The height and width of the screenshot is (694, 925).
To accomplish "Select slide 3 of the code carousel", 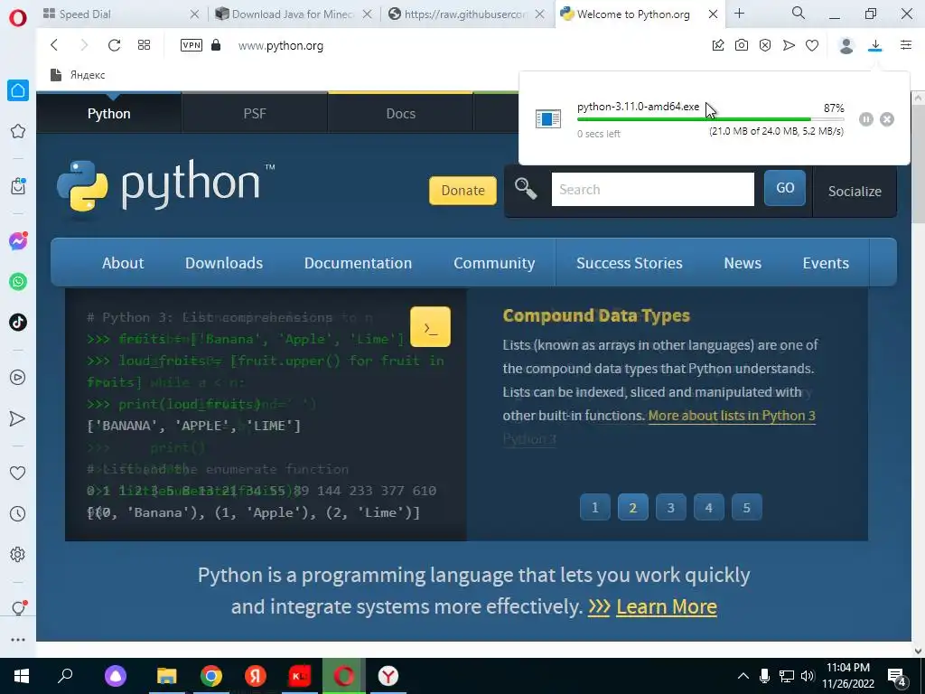I will (671, 508).
